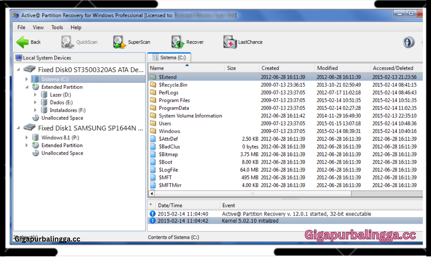Viewport: 431px width, 259px height.
Task: Select the $Extend folder row
Action: click(x=285, y=77)
